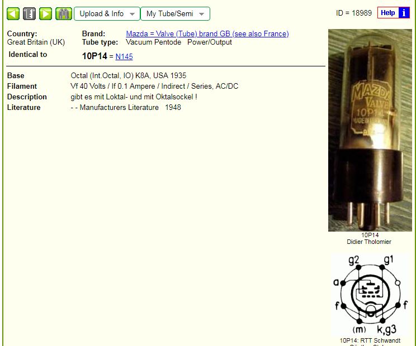Image resolution: width=416 pixels, height=346 pixels.
Task: Click the '10P14: RTT Schwandt' diagram caption
Action: pos(370,340)
